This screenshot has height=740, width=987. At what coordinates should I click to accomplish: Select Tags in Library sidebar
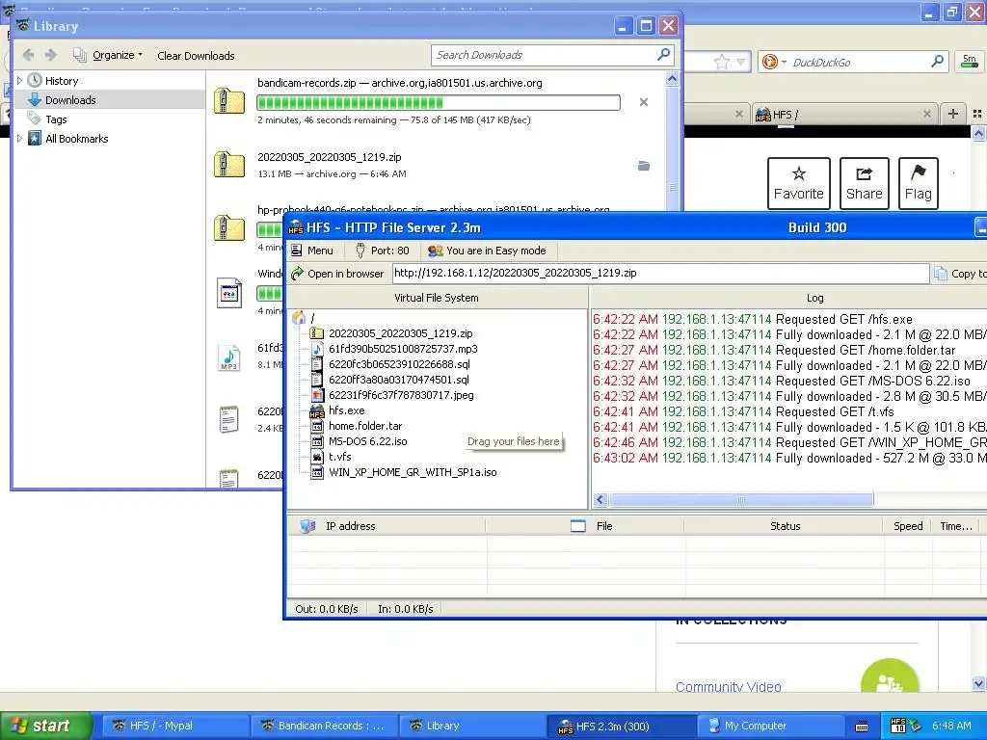coord(55,119)
